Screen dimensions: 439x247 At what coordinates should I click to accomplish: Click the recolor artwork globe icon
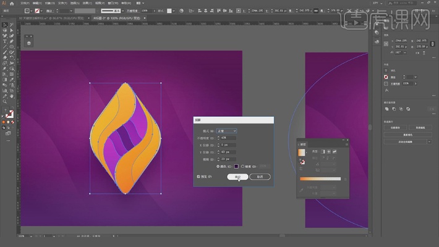click(181, 10)
